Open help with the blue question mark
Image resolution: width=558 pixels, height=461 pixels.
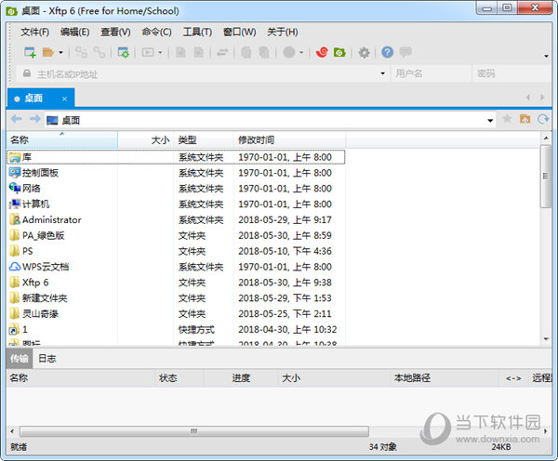387,52
